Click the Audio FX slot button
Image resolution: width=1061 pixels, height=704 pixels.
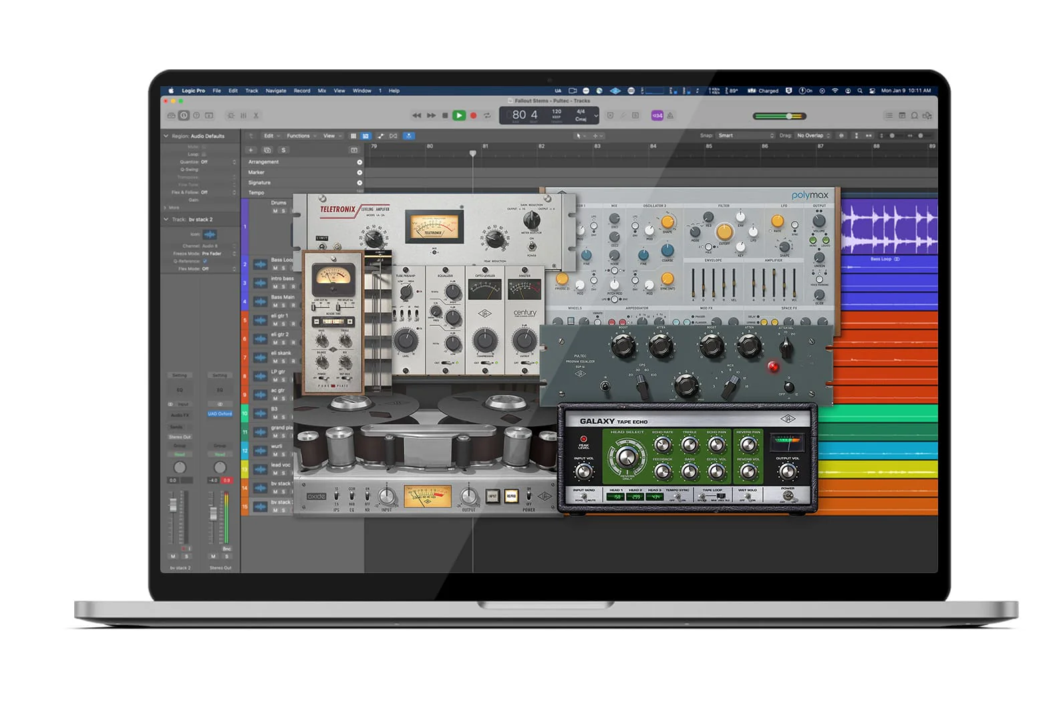point(179,415)
